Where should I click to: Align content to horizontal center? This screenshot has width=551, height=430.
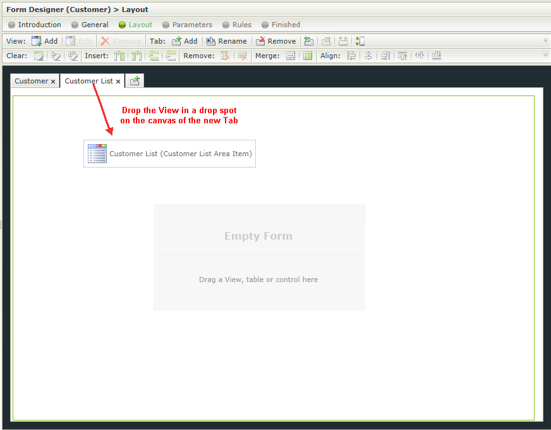[x=368, y=56]
